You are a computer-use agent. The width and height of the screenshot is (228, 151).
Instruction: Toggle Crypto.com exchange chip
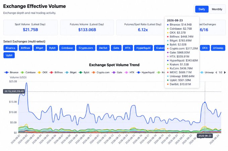click(86, 48)
